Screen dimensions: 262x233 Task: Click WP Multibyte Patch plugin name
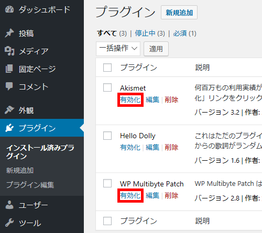point(152,184)
